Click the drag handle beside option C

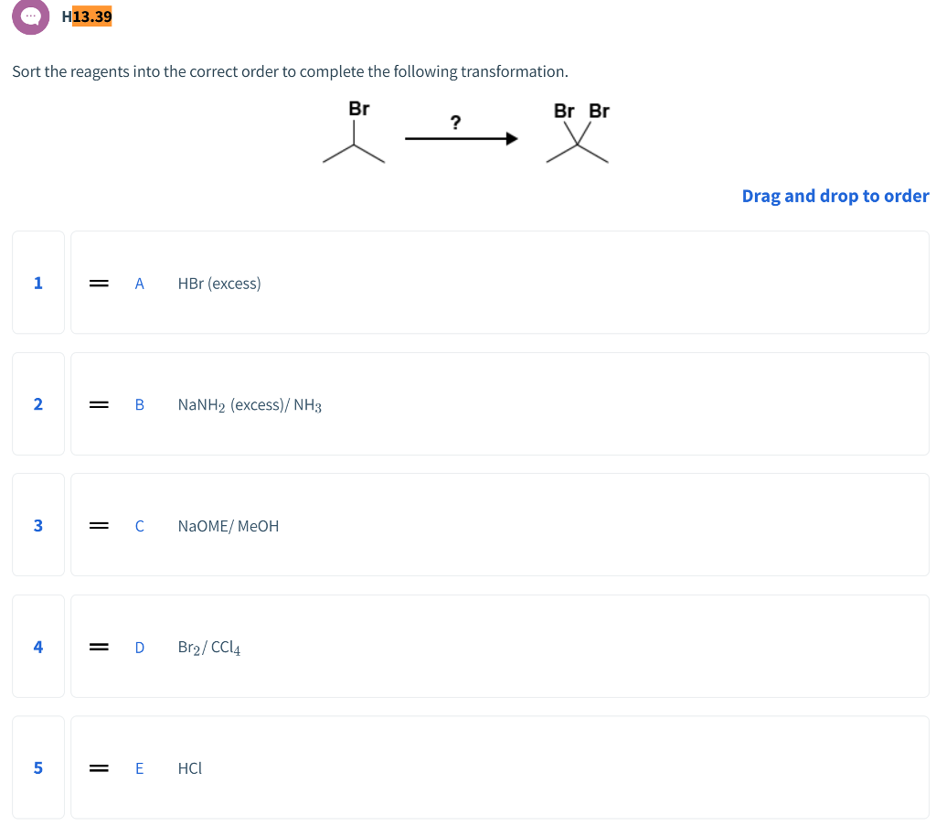(x=98, y=525)
